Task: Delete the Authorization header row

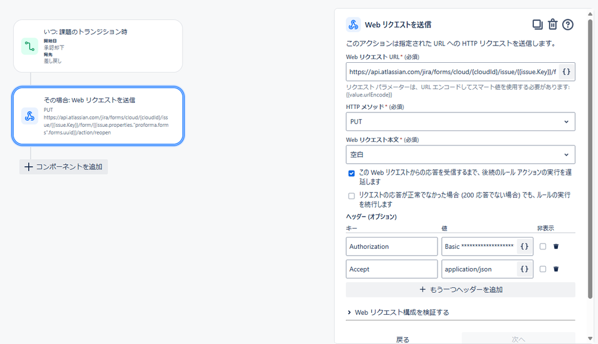Action: pyautogui.click(x=556, y=246)
